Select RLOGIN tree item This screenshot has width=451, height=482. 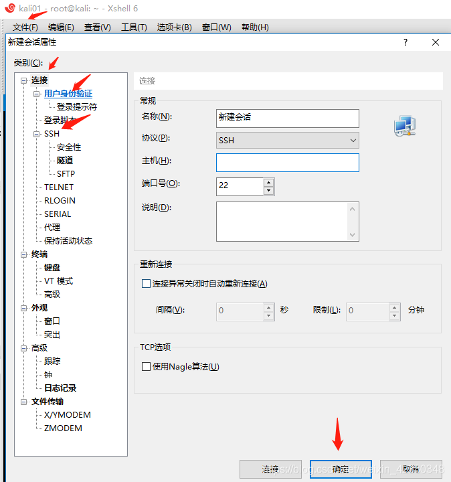60,201
